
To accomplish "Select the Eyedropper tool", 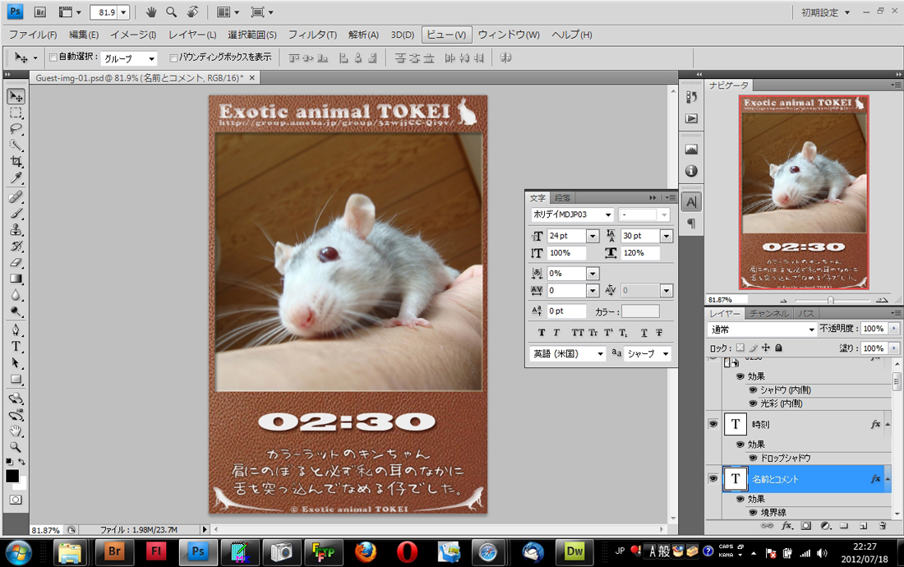I will (16, 178).
